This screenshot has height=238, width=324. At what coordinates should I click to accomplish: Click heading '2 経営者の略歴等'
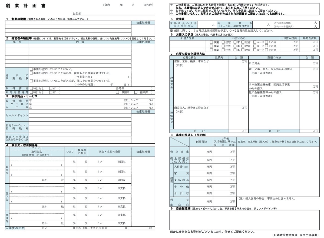point(19,38)
